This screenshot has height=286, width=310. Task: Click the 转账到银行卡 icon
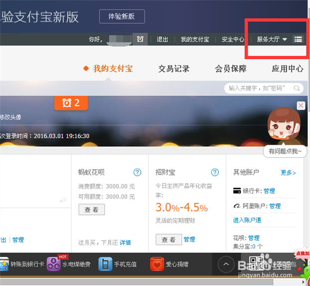click(x=4, y=264)
